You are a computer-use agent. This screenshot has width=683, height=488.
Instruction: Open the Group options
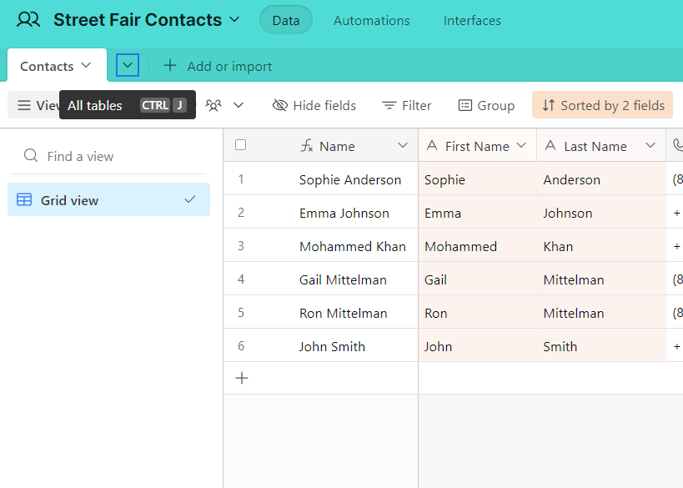coord(486,105)
